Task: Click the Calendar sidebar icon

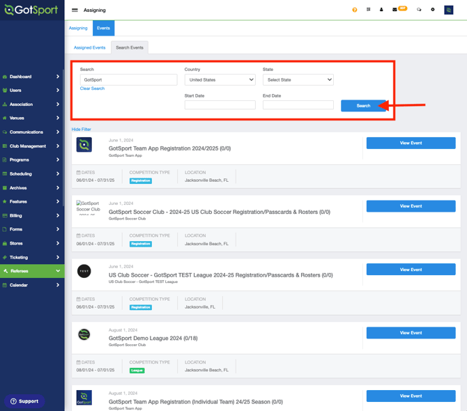Action: point(5,285)
